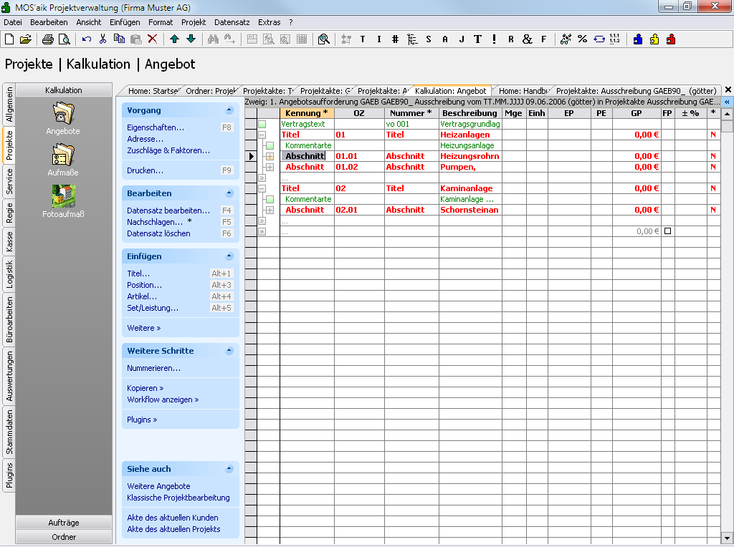Click the Zuschläge & Faktoren… link
This screenshot has width=734, height=547.
[x=168, y=150]
